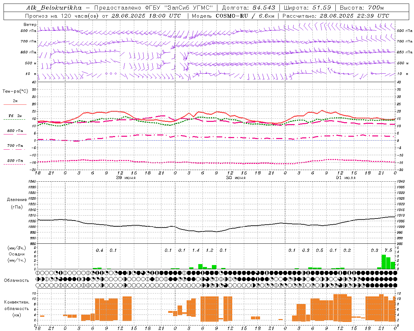Viewport: 414px width, 331px height.
Task: Click forecast header Прогноз на 120 часа(ов)
Action: click(62, 16)
